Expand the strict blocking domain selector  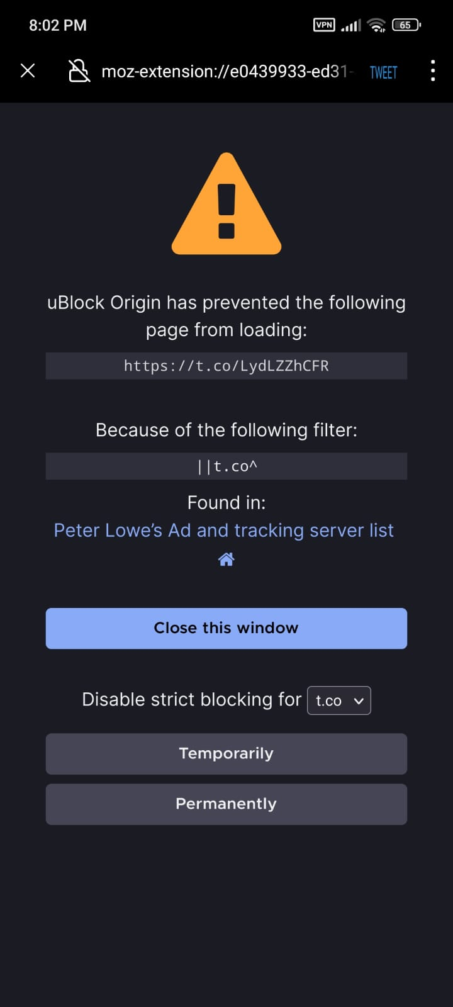tap(338, 700)
